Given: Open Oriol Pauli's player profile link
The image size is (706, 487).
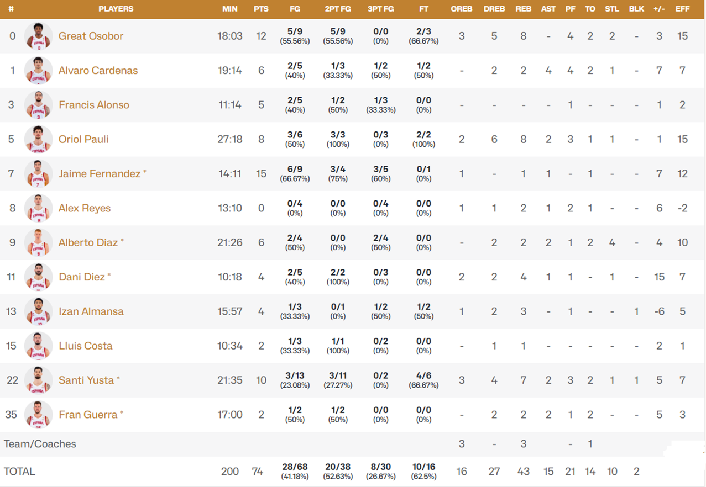Looking at the screenshot, I should click(83, 139).
